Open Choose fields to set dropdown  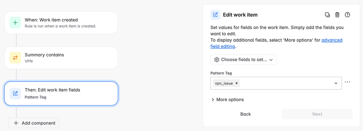pyautogui.click(x=243, y=60)
